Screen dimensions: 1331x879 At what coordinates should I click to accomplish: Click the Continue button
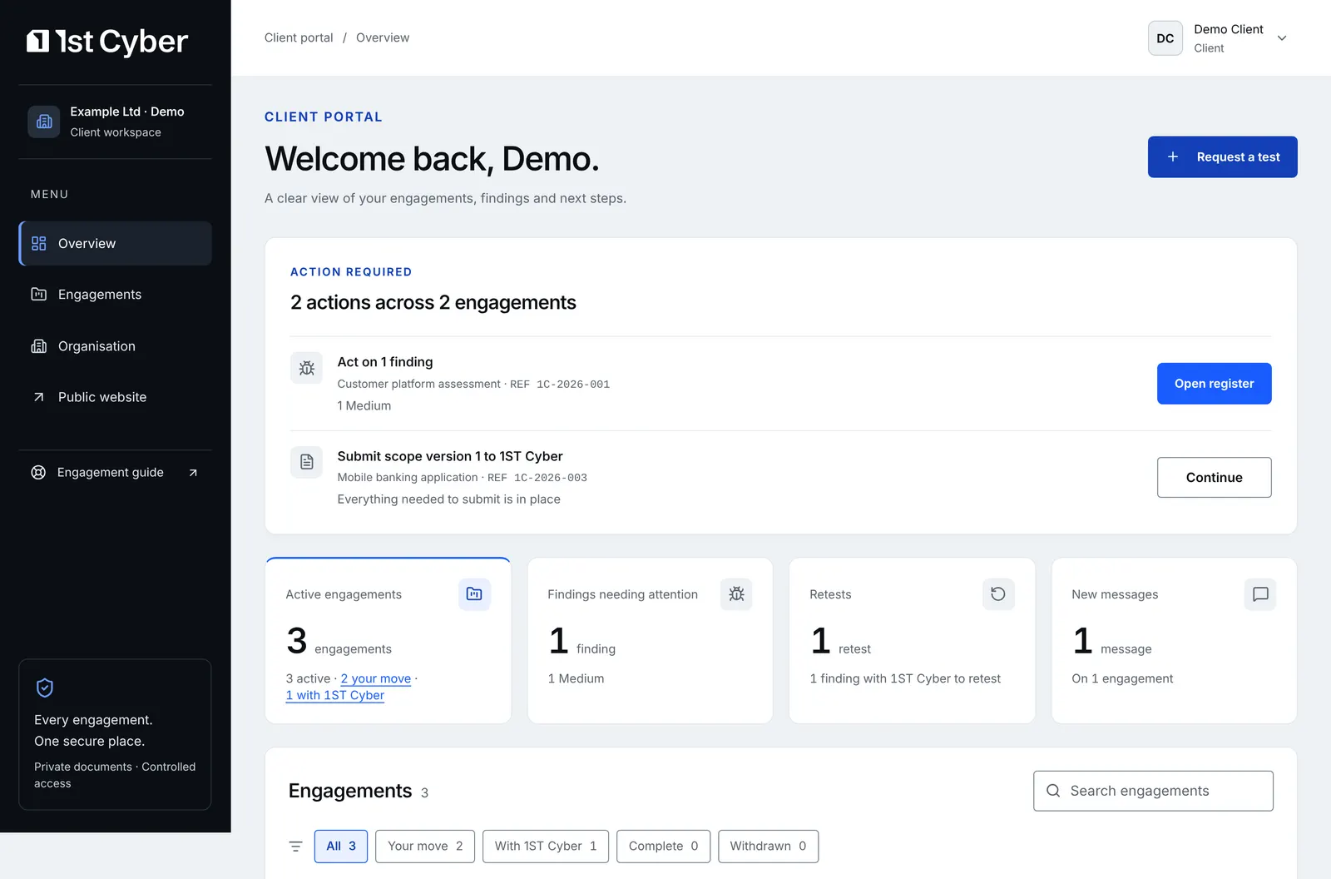[x=1214, y=478]
